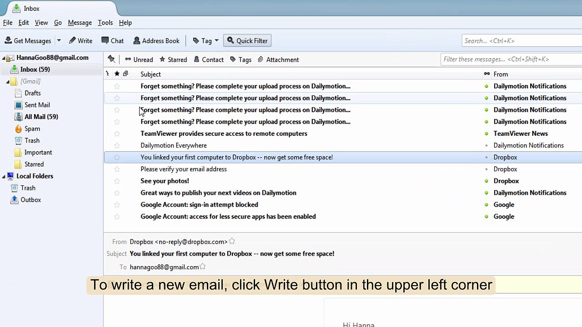The image size is (582, 327).
Task: Click Get Messages button
Action: [28, 41]
